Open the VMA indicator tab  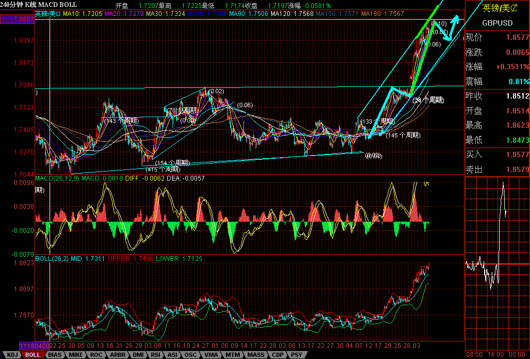(211, 355)
